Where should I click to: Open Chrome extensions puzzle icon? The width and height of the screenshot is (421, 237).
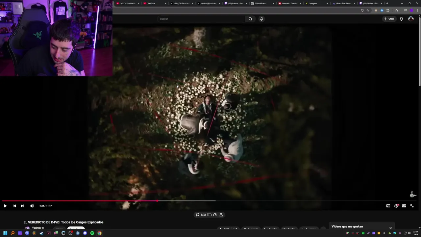tap(388, 11)
